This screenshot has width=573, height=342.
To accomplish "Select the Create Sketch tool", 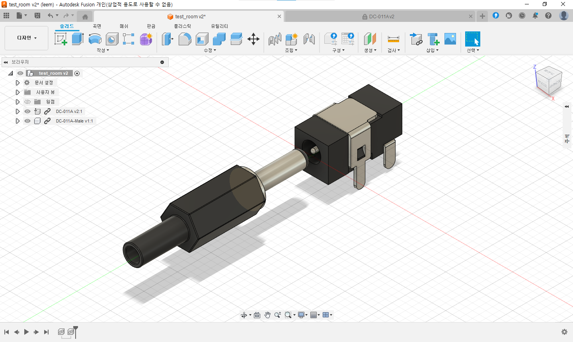I will tap(60, 39).
